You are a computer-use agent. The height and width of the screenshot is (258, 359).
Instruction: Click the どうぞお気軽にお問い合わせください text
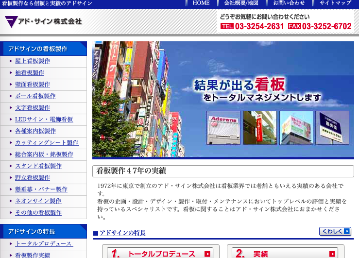(x=265, y=17)
